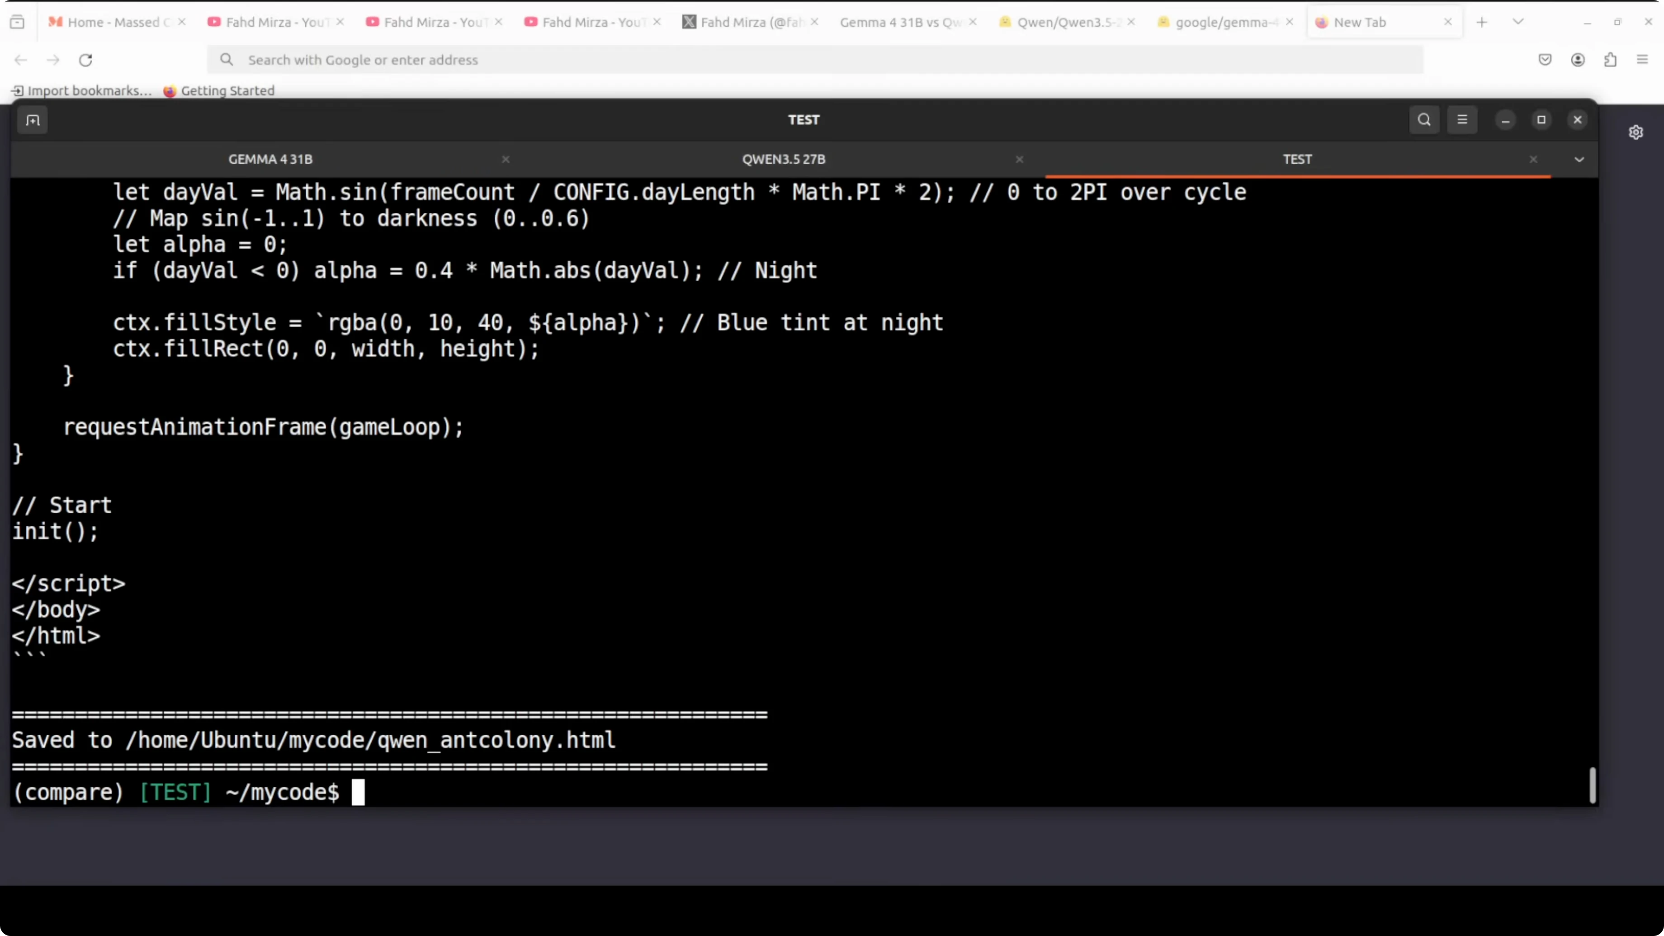1664x936 pixels.
Task: Open the Firefox view icon
Action: (x=18, y=22)
